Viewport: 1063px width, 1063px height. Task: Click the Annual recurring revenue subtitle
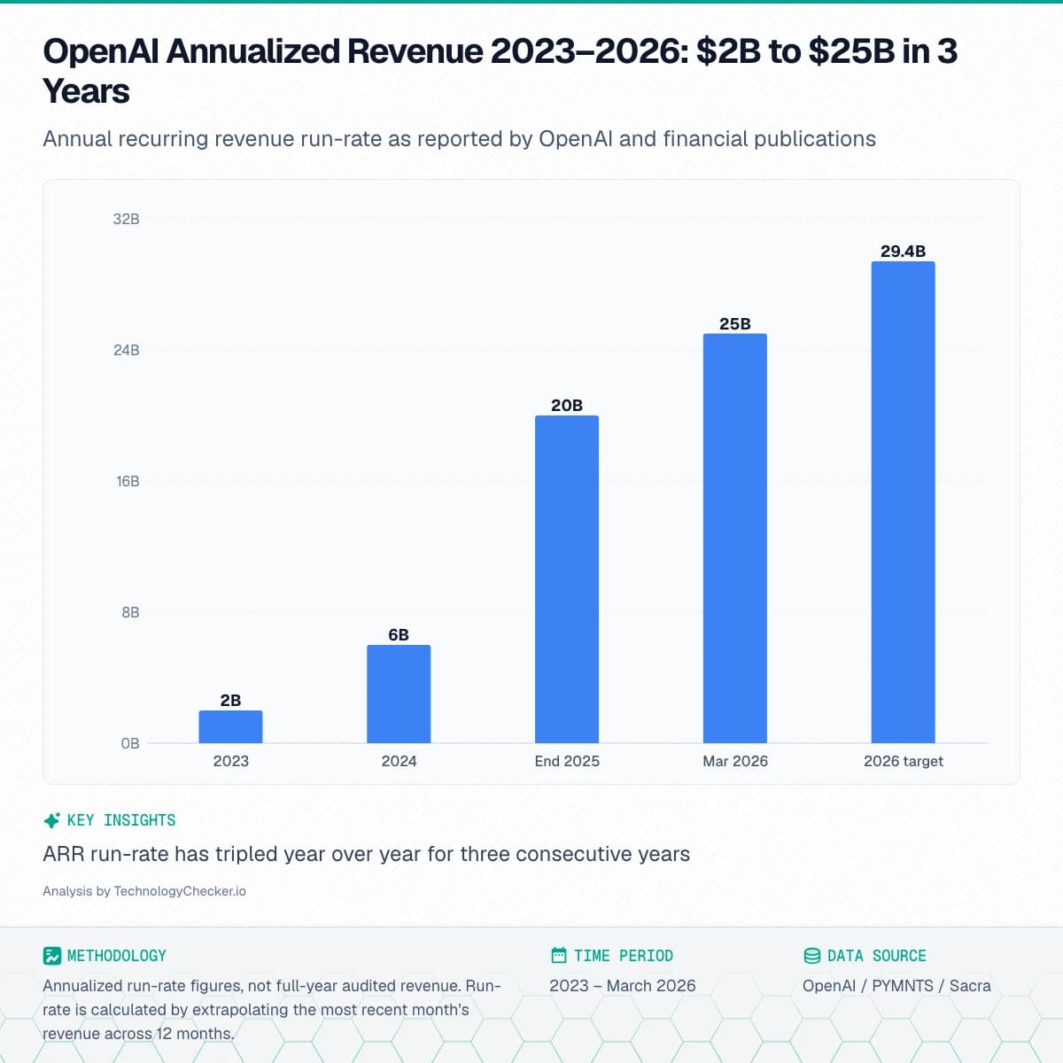459,139
